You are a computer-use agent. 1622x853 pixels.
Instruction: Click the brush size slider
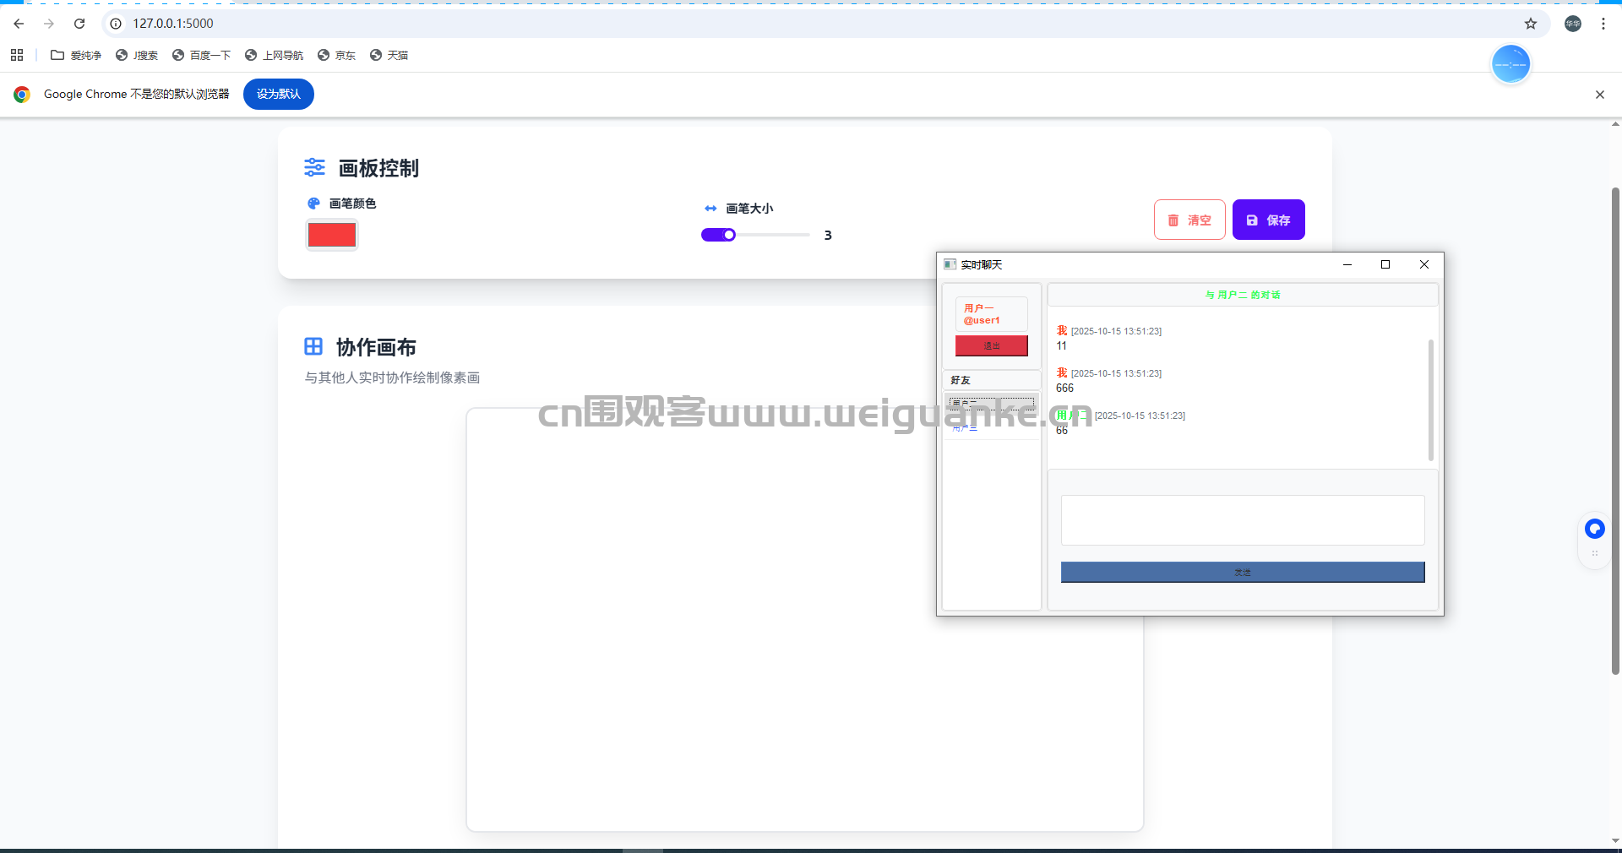coord(754,235)
